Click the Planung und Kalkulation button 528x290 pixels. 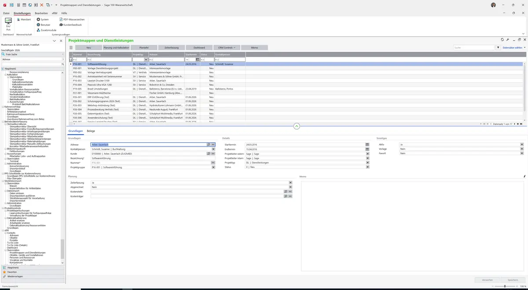[x=116, y=47]
